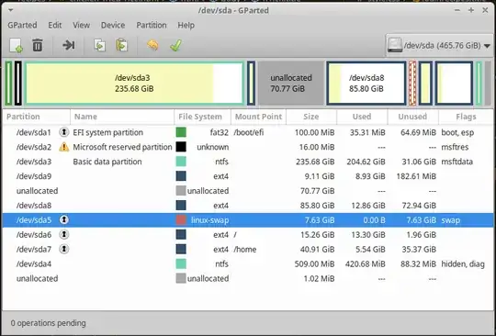496x336 pixels.
Task: Click the Partition column header
Action: click(x=36, y=117)
